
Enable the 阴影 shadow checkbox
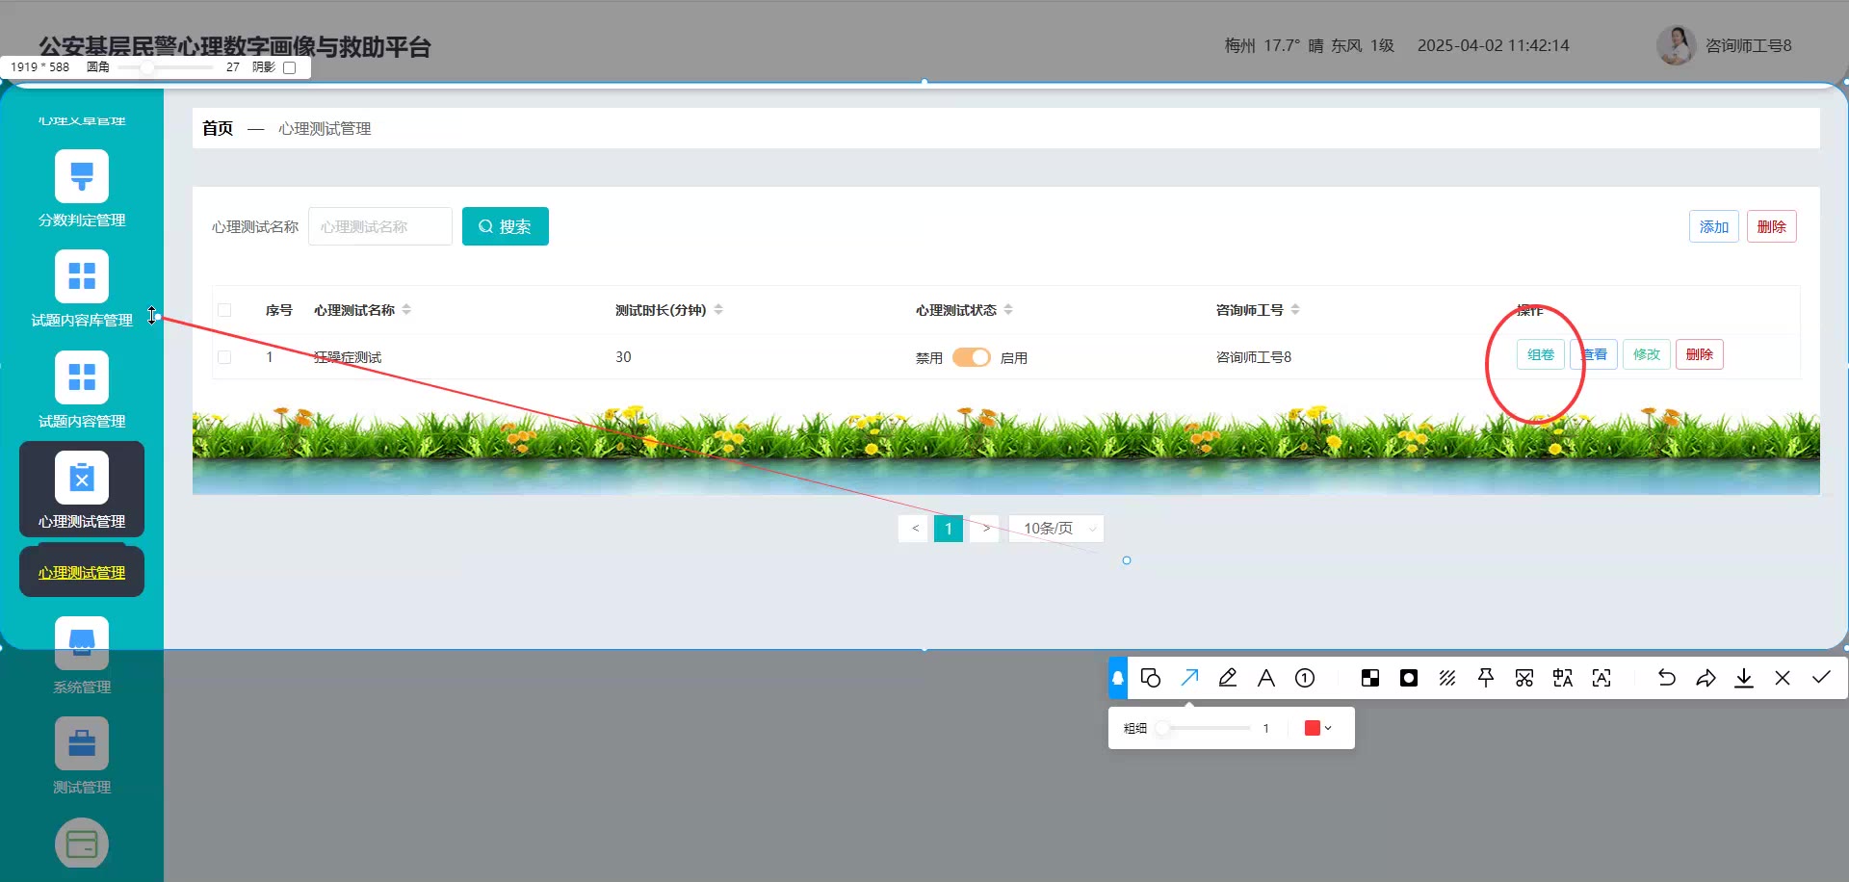[x=289, y=67]
